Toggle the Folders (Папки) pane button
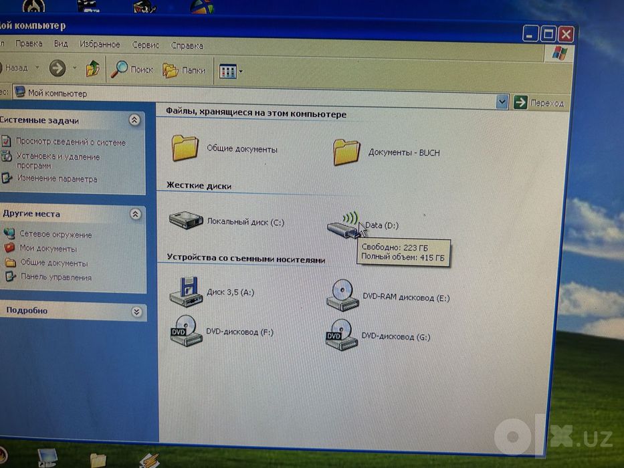 pos(184,71)
